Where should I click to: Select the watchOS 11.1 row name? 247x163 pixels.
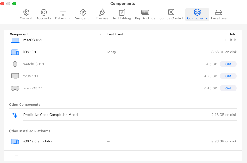point(34,64)
